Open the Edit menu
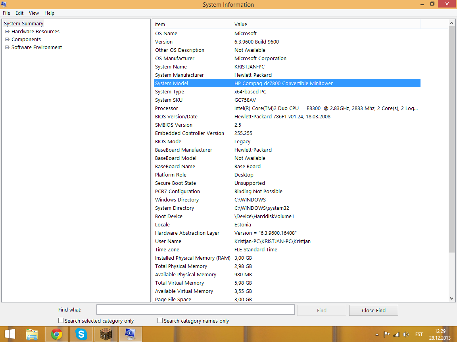The image size is (457, 342). 19,13
